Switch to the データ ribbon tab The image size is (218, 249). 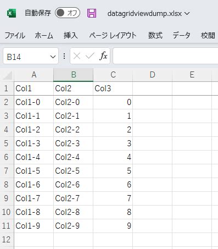pyautogui.click(x=181, y=35)
